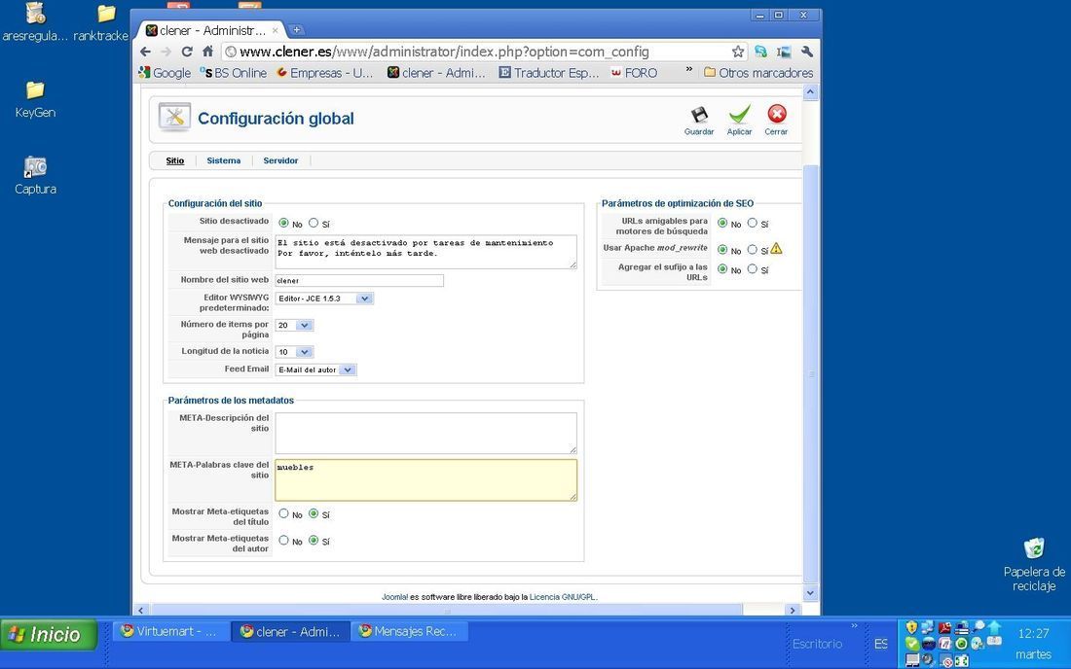Open Feed Email dropdown
Screen dimensions: 1071x669
[x=315, y=370]
